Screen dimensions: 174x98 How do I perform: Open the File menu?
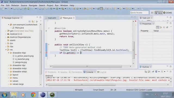pos(2,5)
